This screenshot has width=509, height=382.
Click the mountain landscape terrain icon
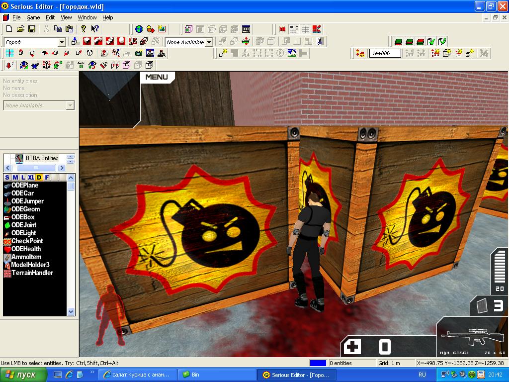pos(292,53)
